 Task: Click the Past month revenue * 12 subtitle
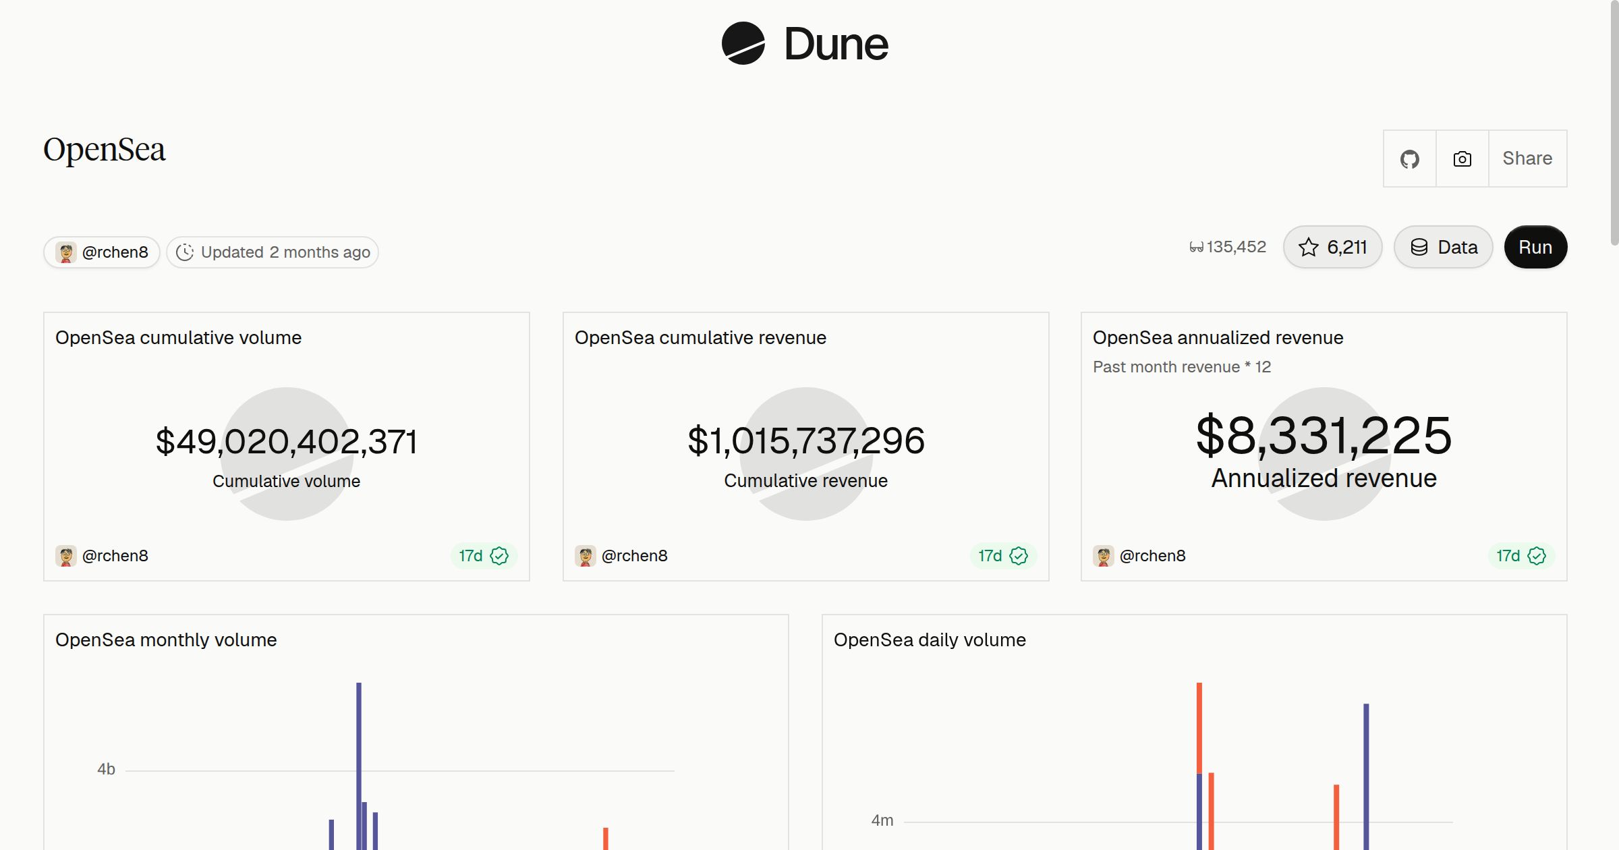(x=1182, y=367)
